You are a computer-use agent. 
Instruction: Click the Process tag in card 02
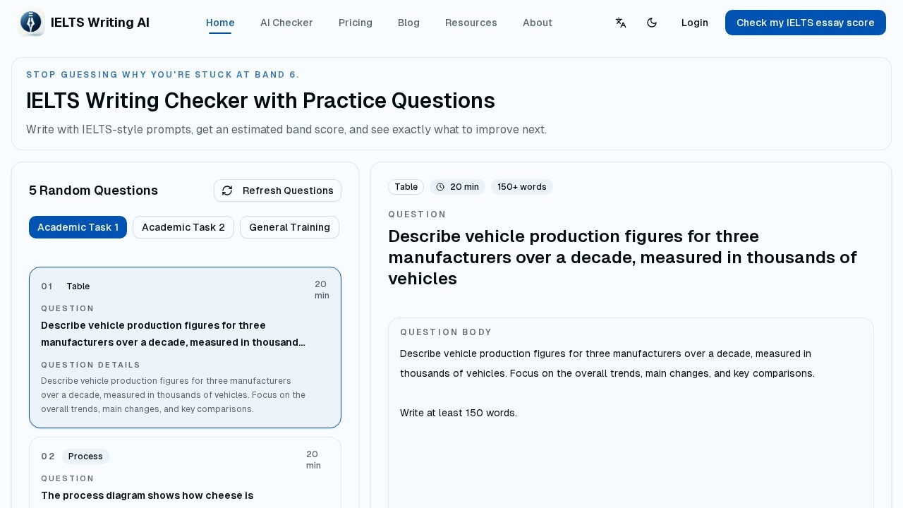(85, 456)
